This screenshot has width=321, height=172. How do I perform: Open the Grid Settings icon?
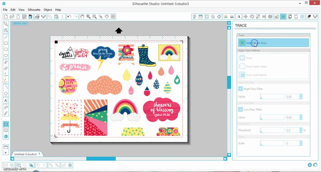[302, 16]
